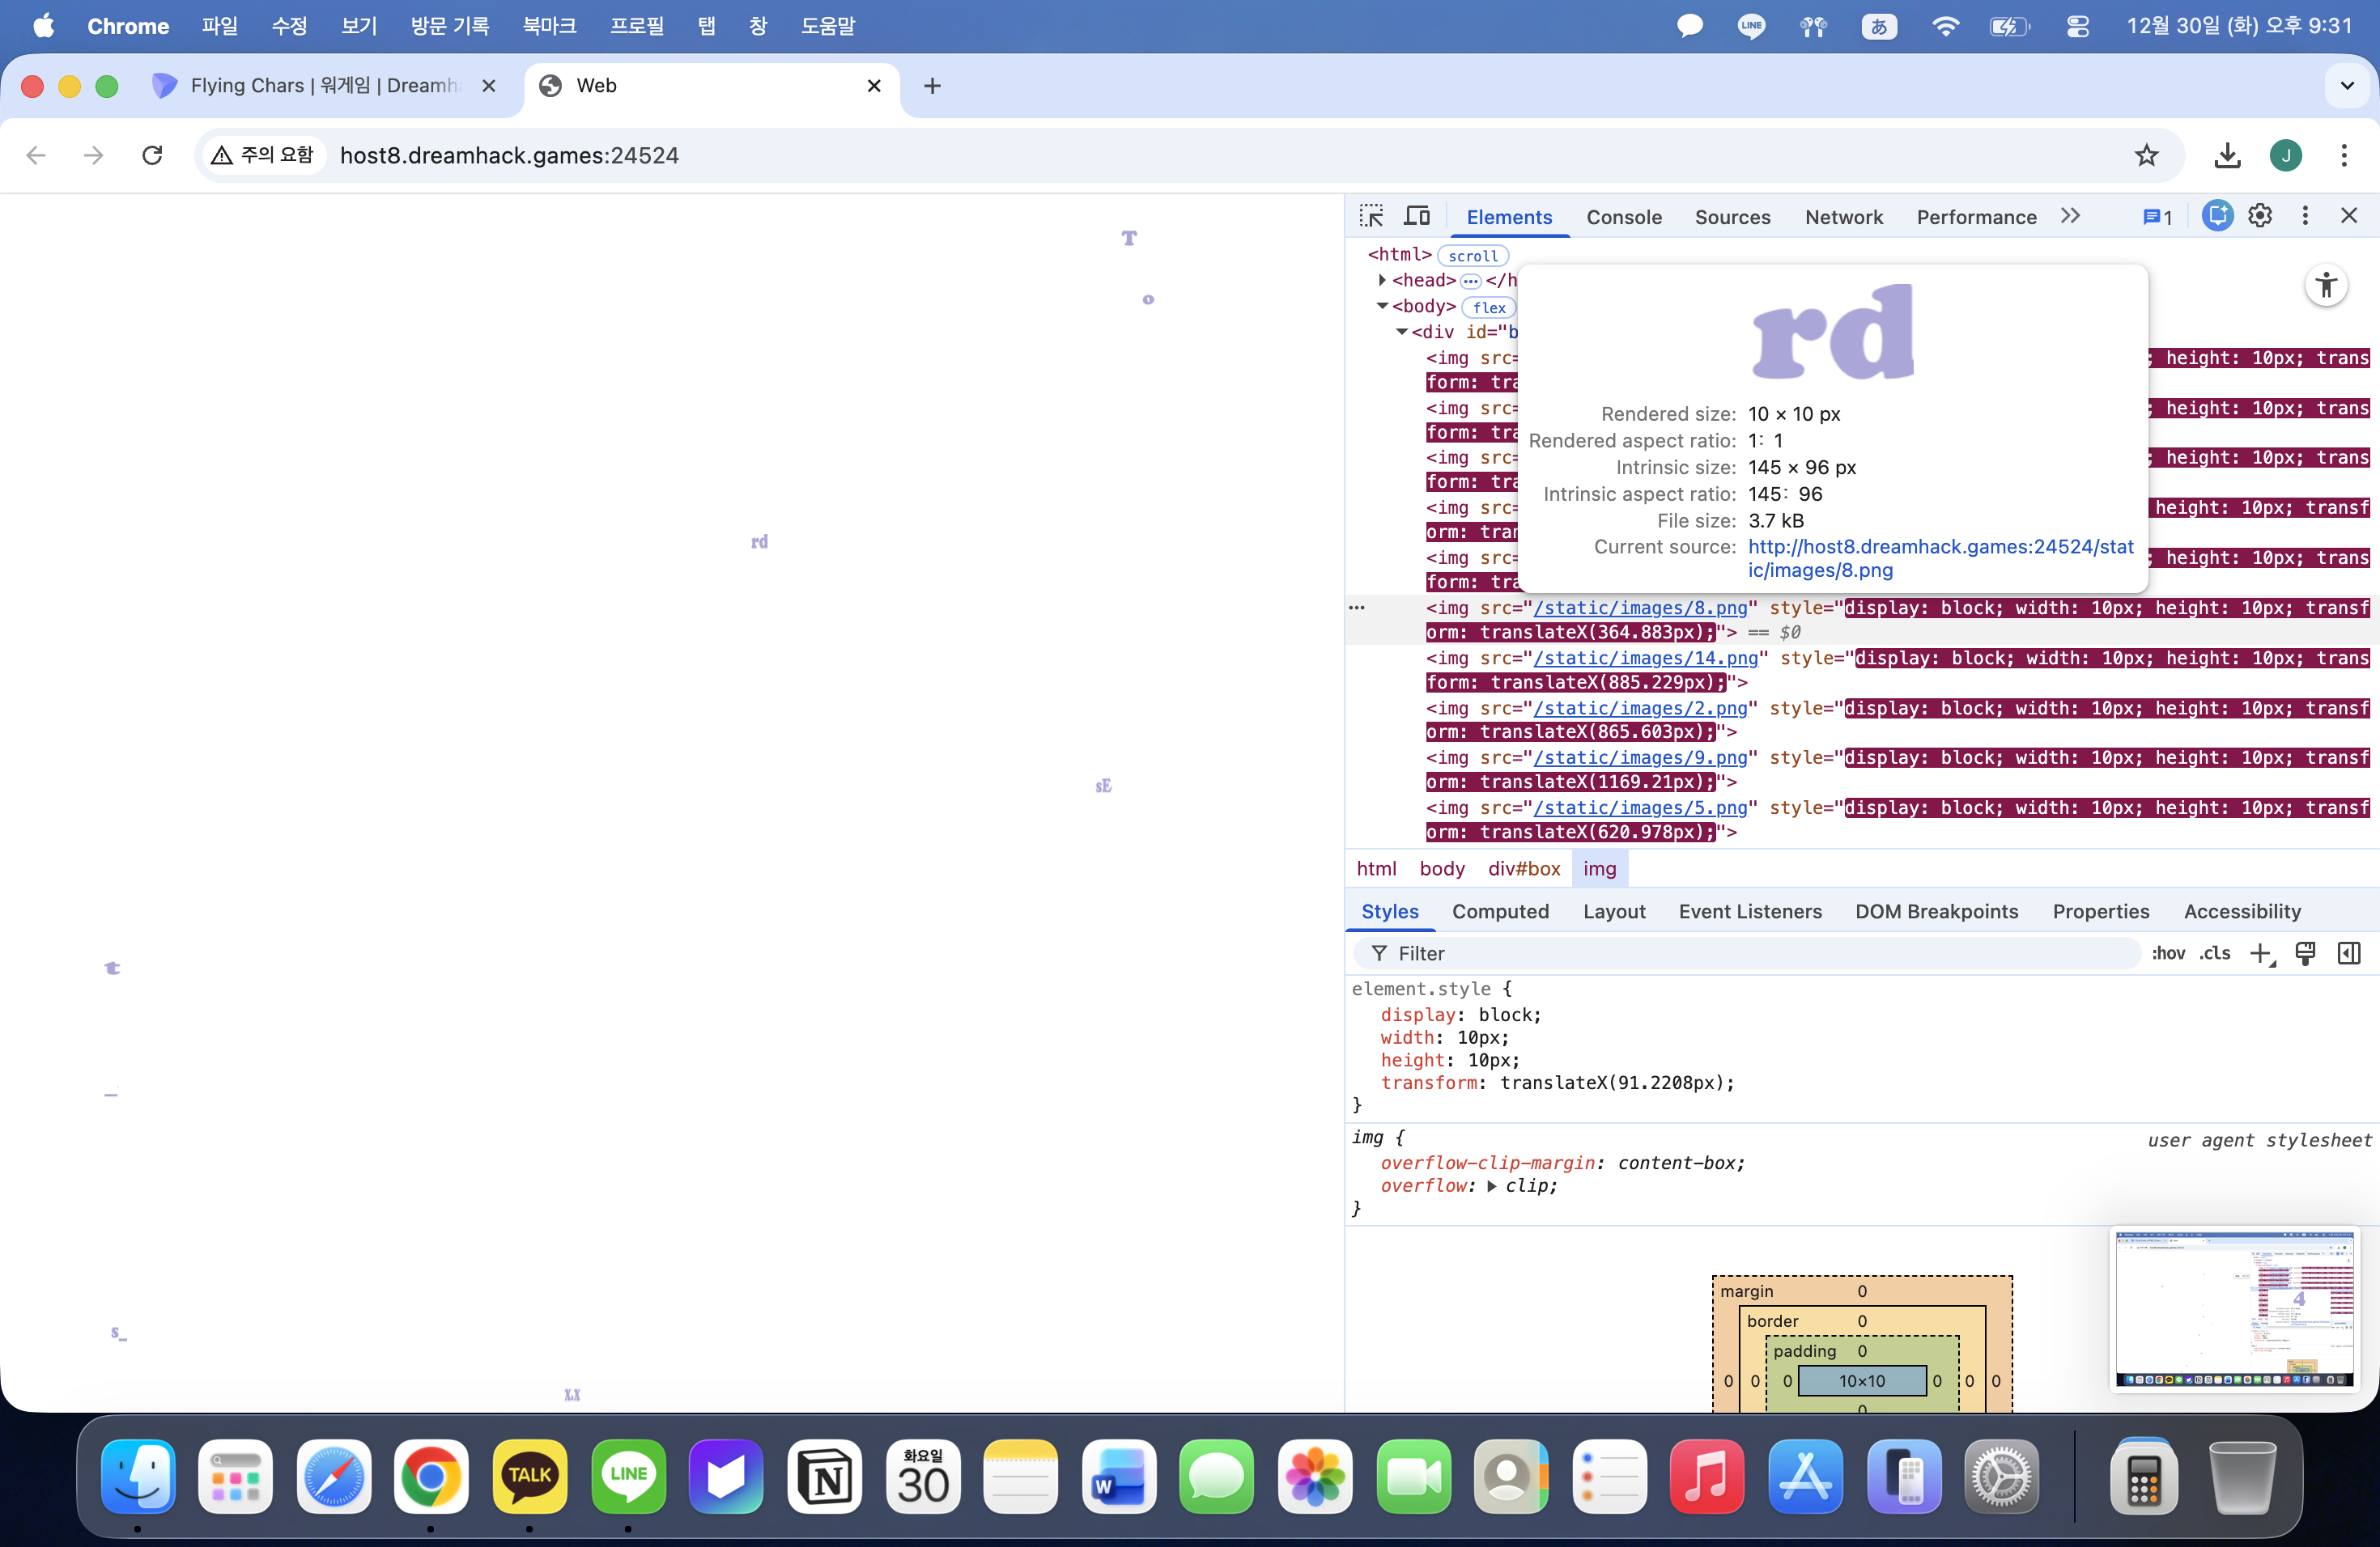The height and width of the screenshot is (1547, 2380).
Task: Open DevTools settings gear
Action: click(x=2260, y=216)
